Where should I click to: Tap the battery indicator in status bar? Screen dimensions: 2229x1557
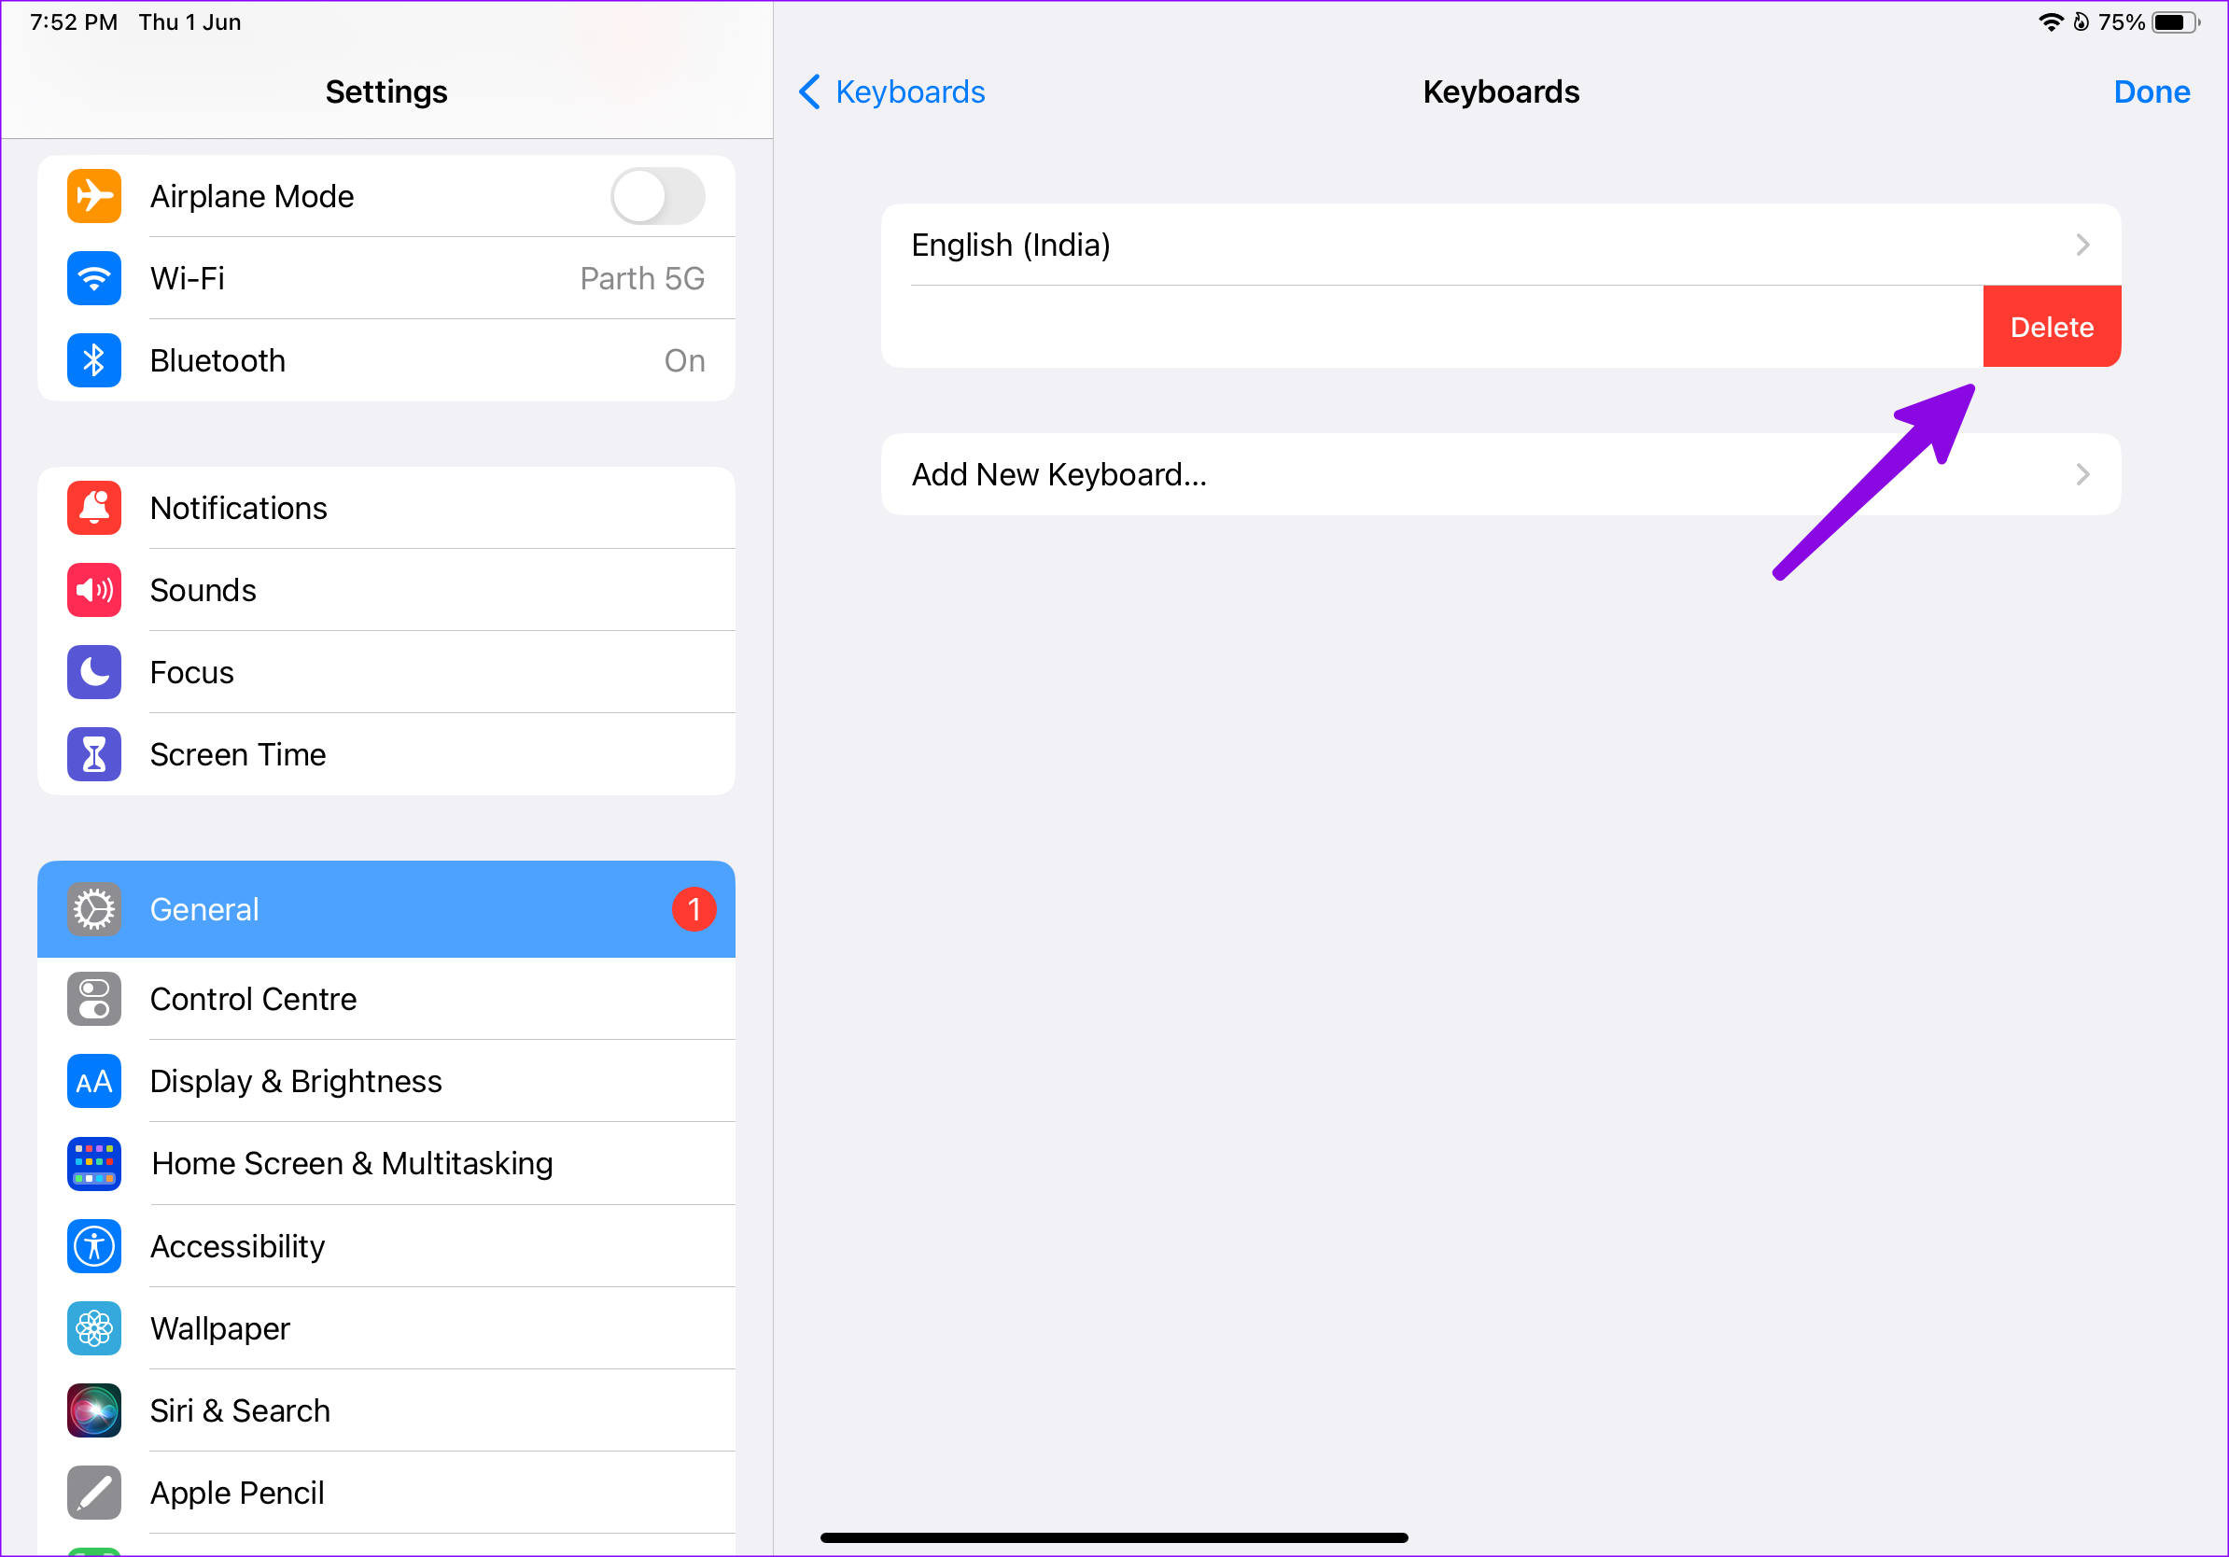2174,22
